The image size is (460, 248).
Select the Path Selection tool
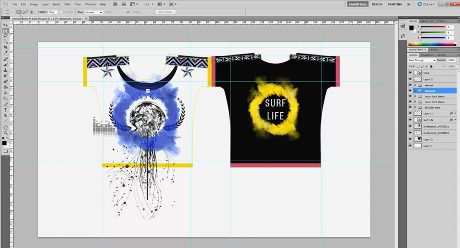pyautogui.click(x=6, y=115)
